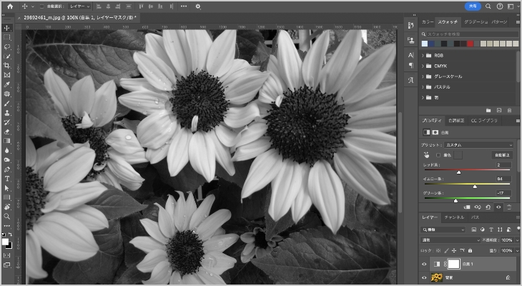Toggle lock transparent pixels in Layers

(438, 250)
